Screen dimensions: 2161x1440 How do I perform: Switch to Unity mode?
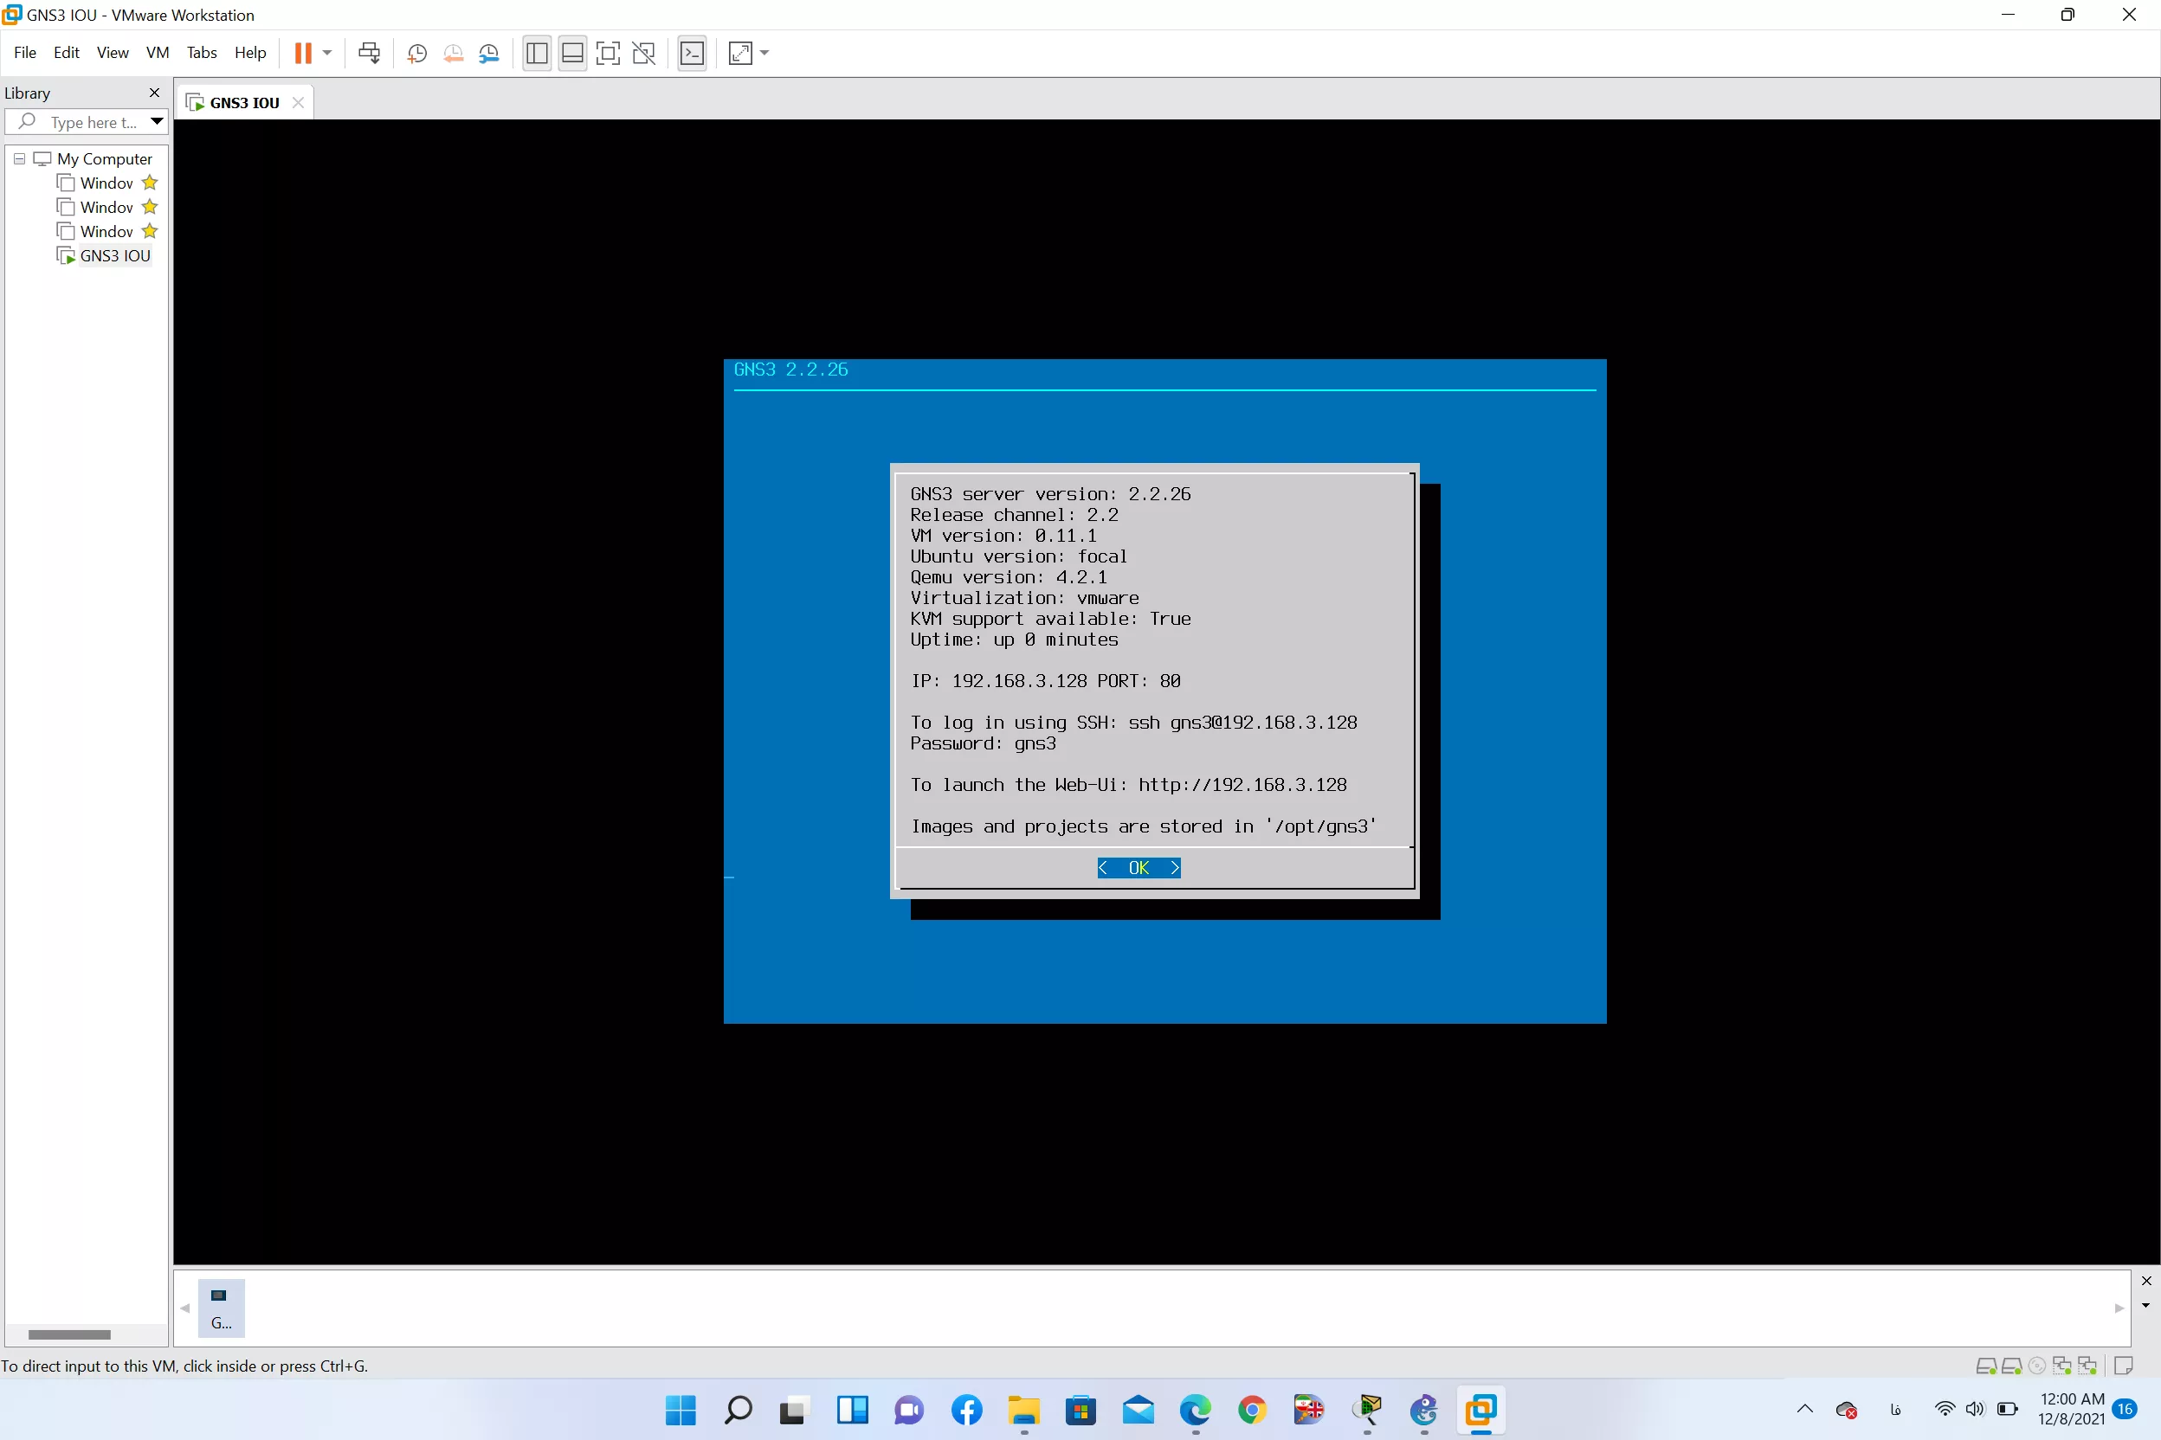tap(644, 54)
